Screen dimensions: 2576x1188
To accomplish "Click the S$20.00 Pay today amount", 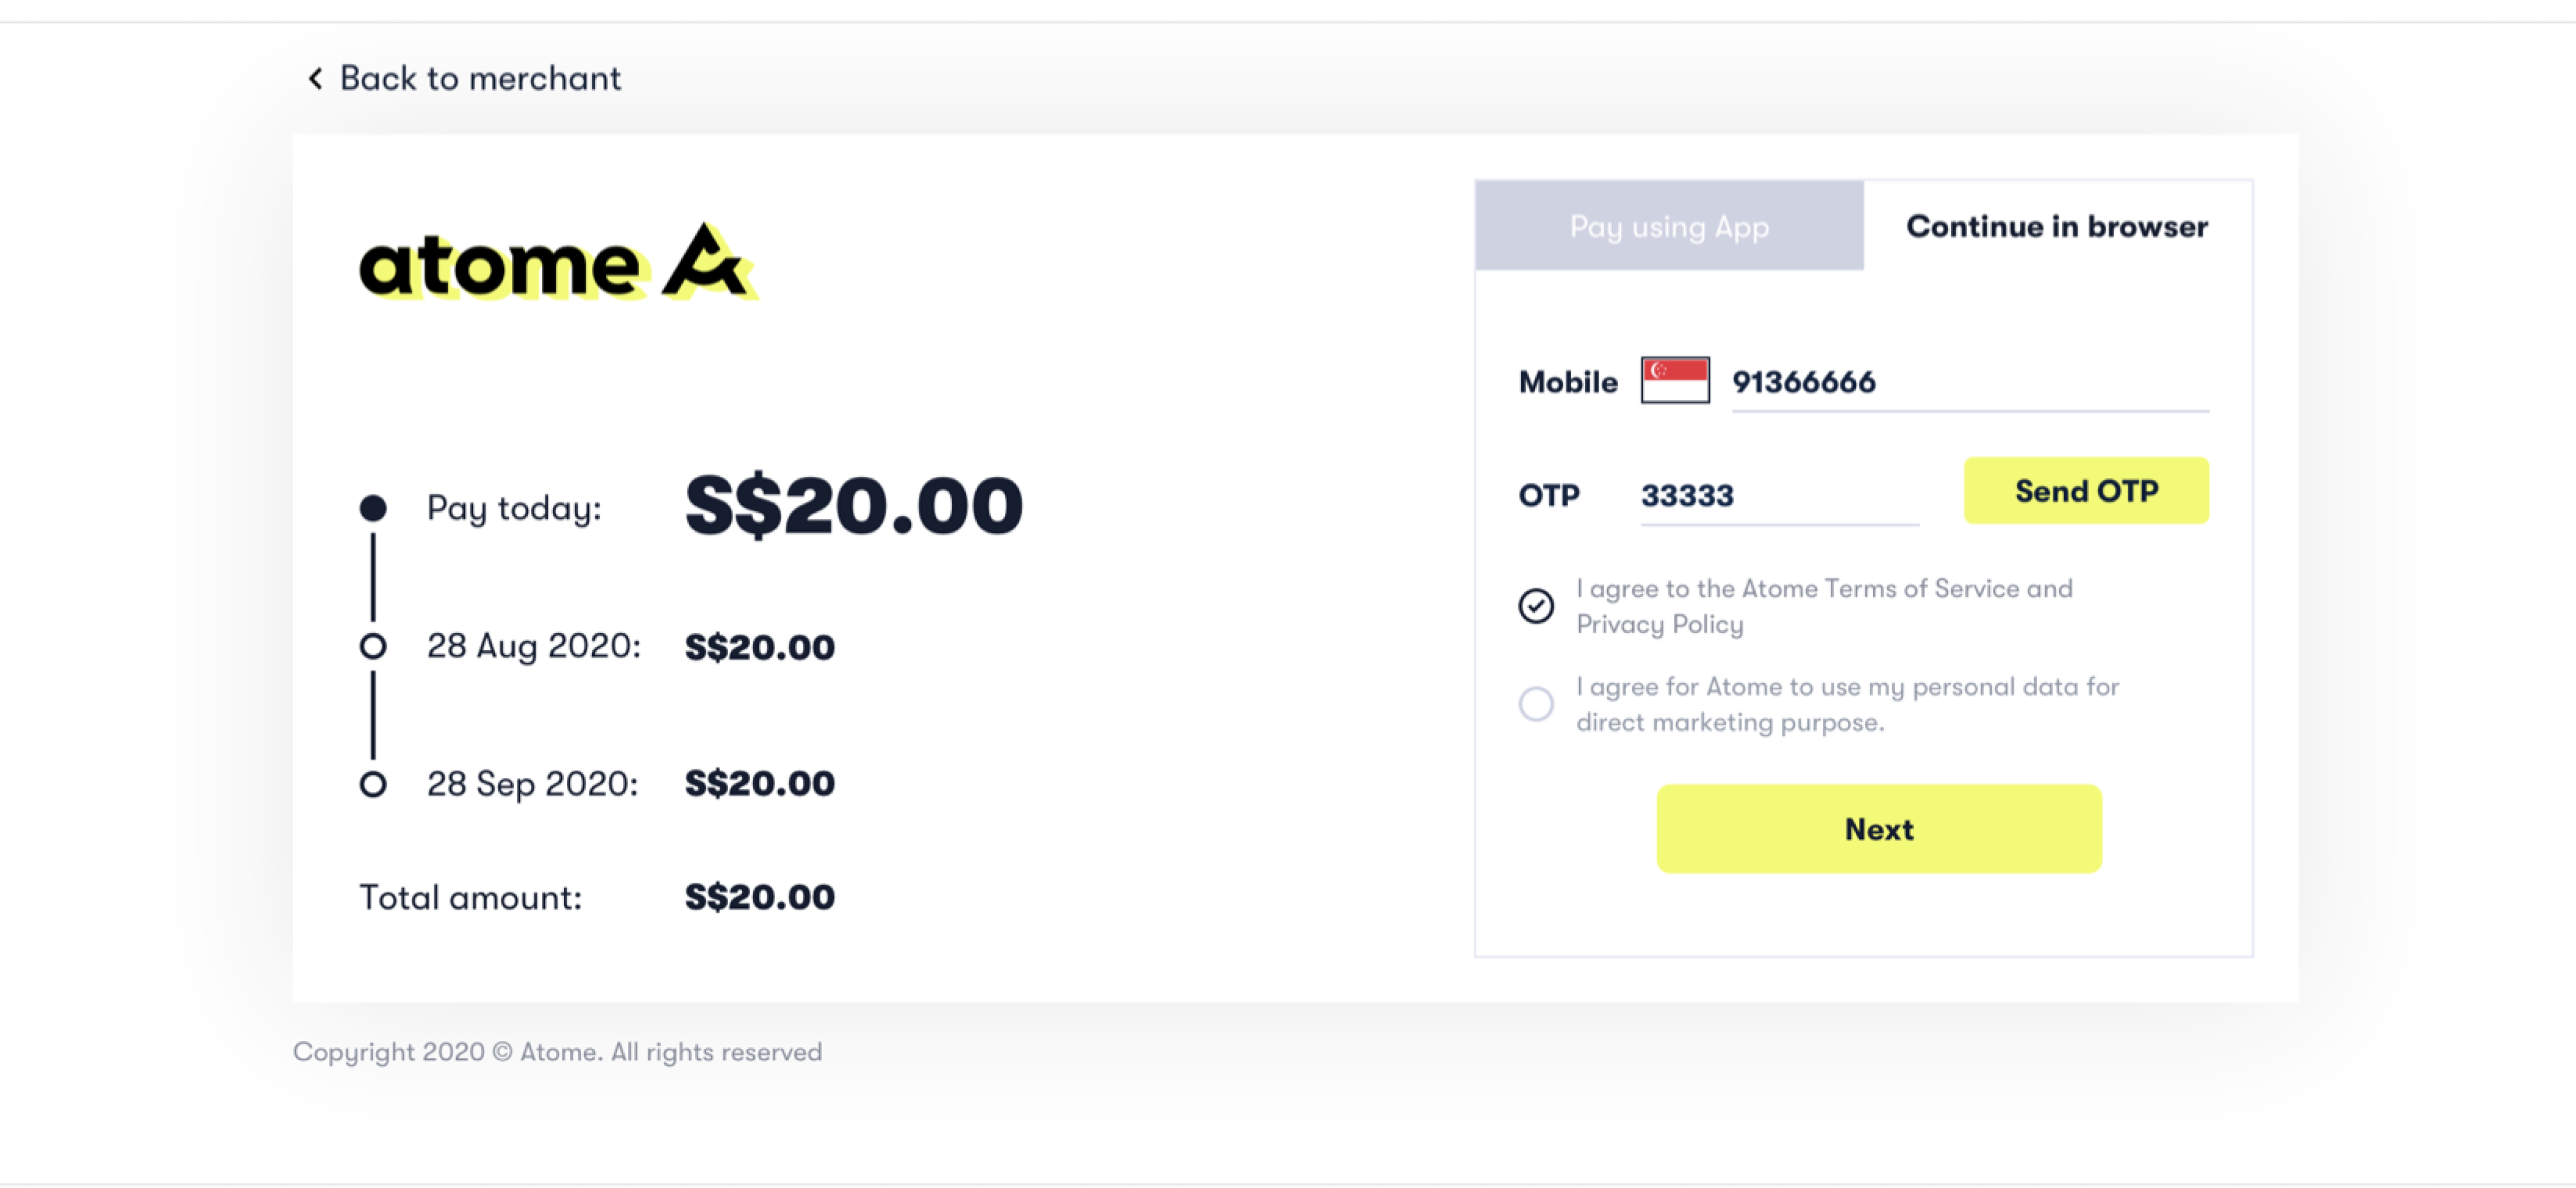I will pyautogui.click(x=853, y=505).
